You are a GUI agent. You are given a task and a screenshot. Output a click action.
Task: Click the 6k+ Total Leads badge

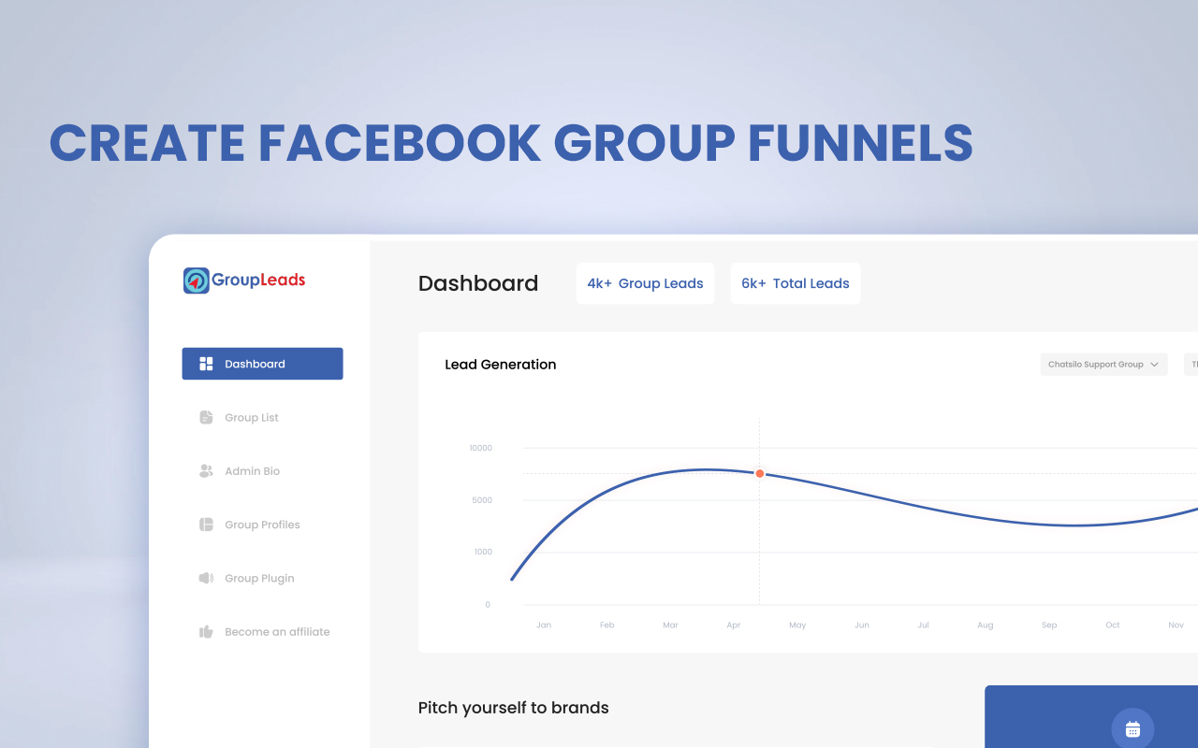click(x=795, y=283)
